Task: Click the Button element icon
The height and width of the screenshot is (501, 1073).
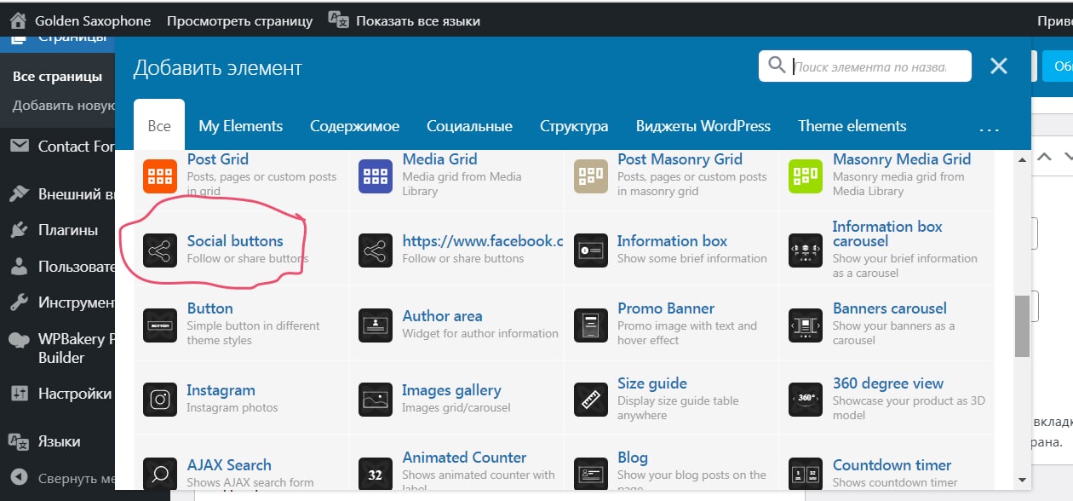Action: tap(159, 325)
